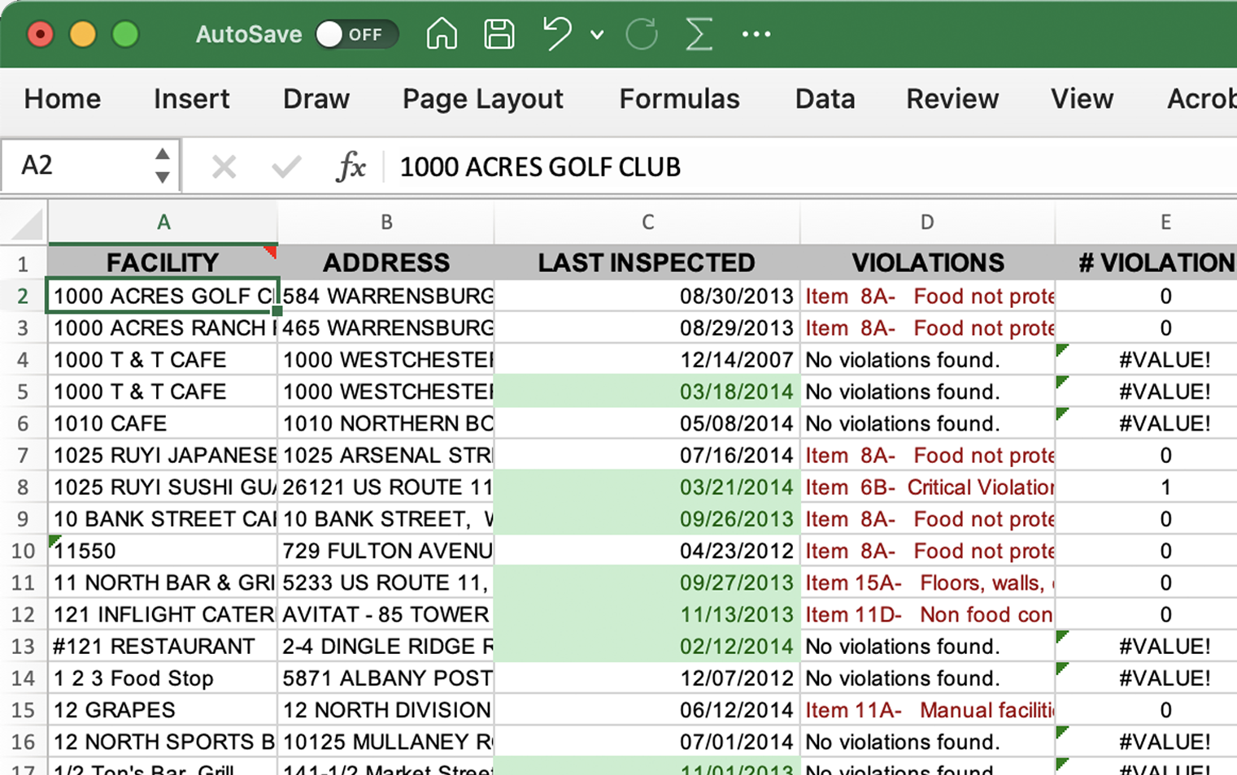Open the Data ribbon tab
The width and height of the screenshot is (1237, 775).
(825, 99)
